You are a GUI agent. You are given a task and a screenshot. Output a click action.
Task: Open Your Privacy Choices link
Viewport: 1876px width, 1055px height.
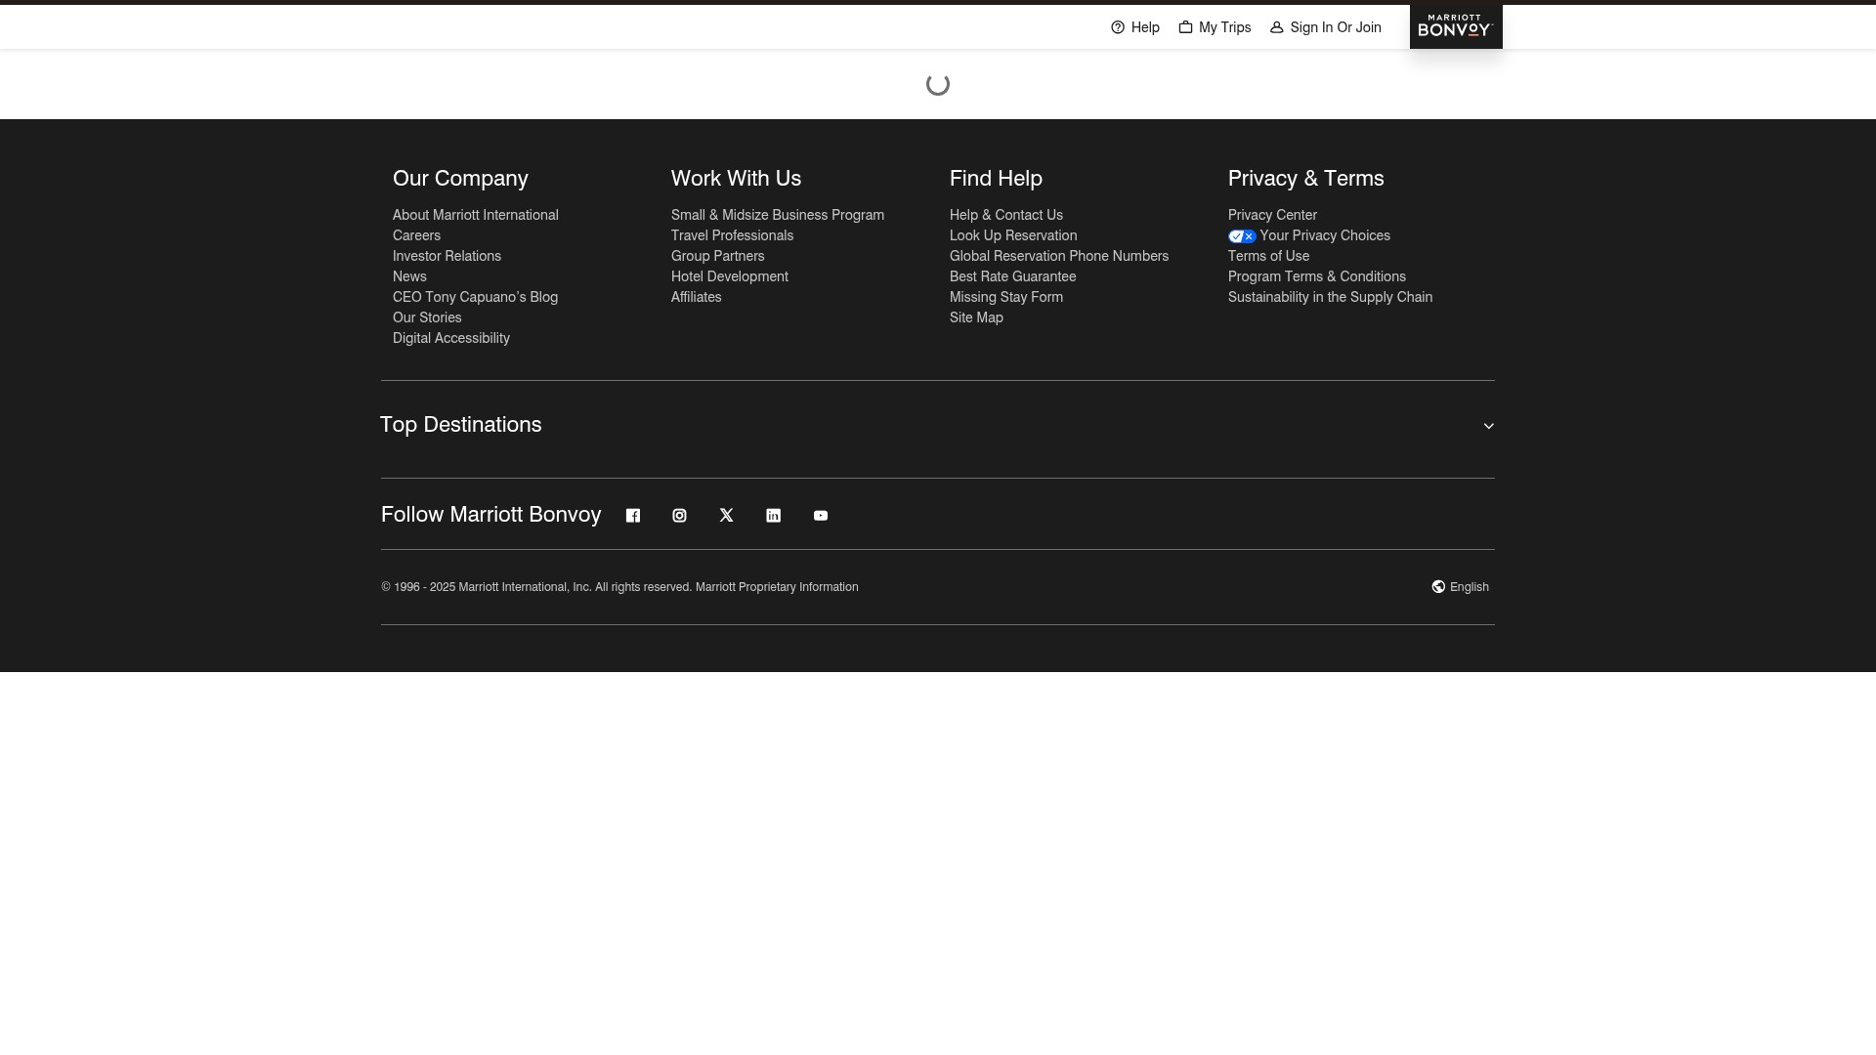click(1325, 235)
